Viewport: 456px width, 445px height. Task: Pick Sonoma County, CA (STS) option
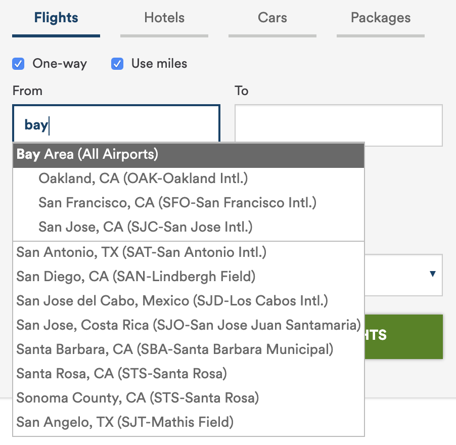[138, 398]
